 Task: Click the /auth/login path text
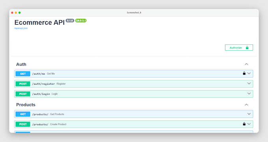[x=41, y=94]
